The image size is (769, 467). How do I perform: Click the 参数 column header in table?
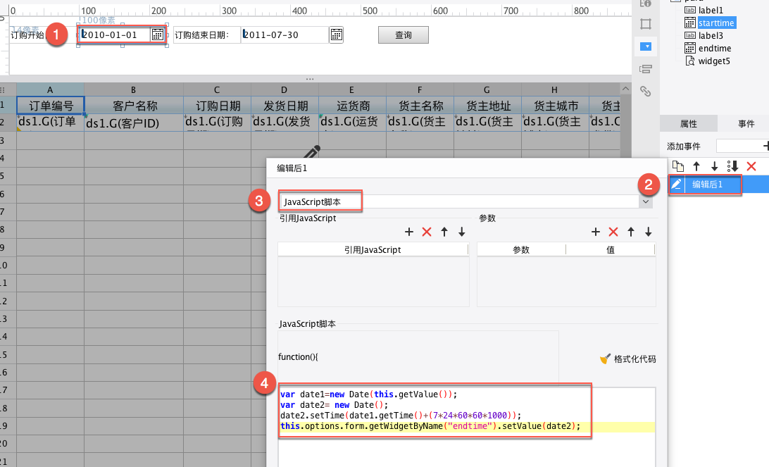(x=521, y=249)
